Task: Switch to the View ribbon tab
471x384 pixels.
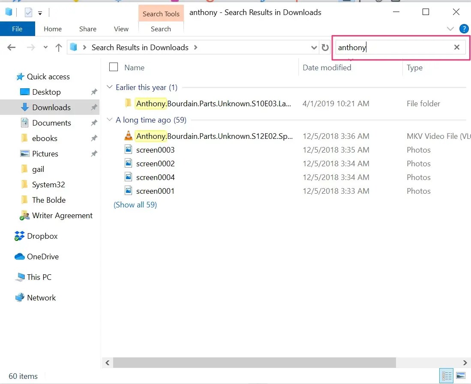Action: point(121,29)
